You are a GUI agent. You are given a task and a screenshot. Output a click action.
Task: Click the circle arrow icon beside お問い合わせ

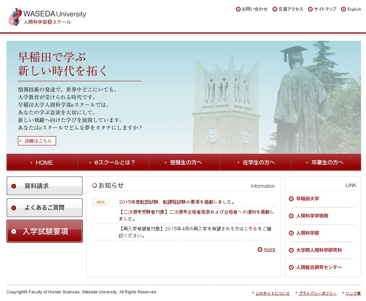click(x=238, y=9)
